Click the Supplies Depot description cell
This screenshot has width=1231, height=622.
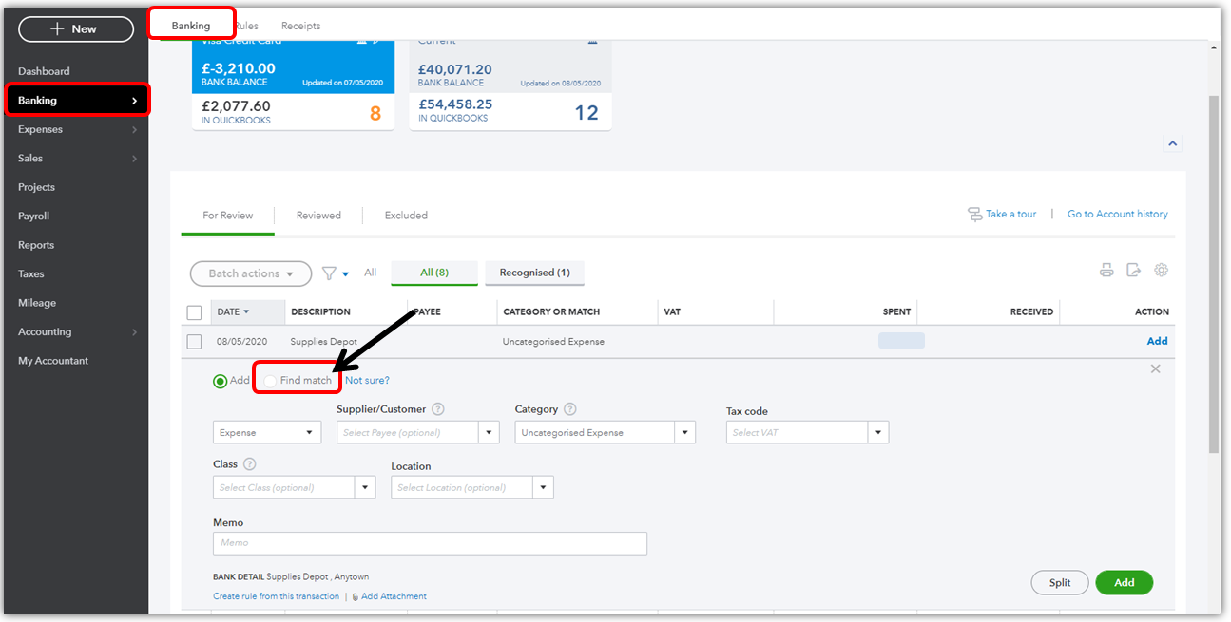322,342
